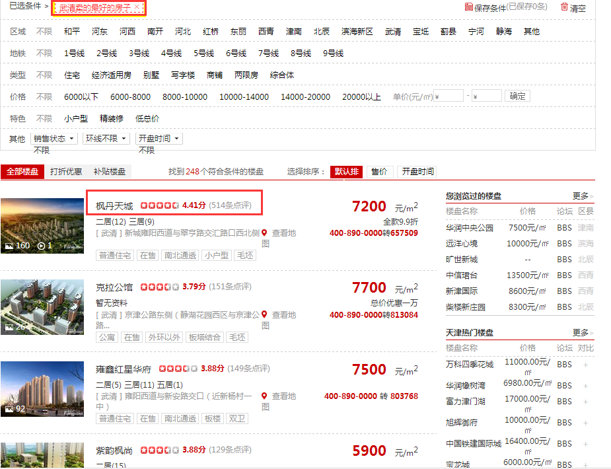Add 万科四季花城 to compare
Image resolution: width=611 pixels, height=469 pixels.
point(585,365)
